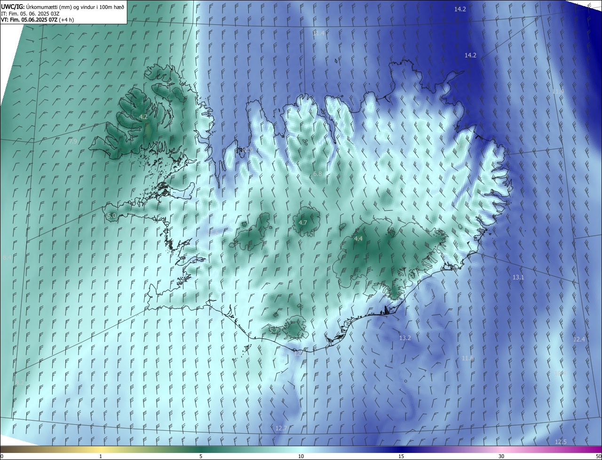Click the 4.2 value over the Westfjords
Viewport: 602px width, 460px height.
pyautogui.click(x=143, y=117)
